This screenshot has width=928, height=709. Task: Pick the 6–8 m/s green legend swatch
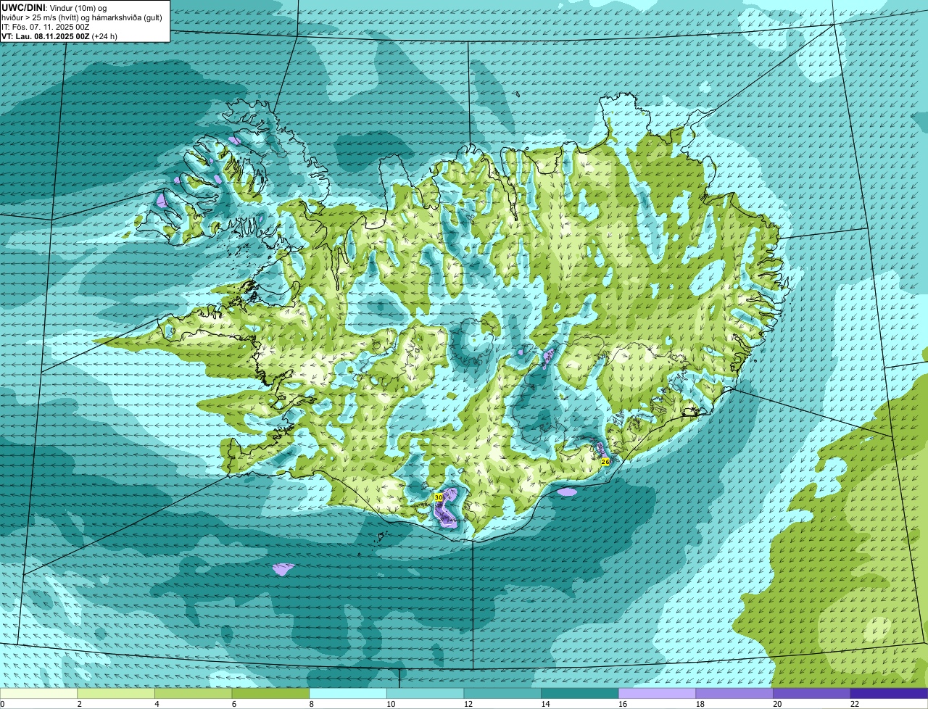(x=270, y=693)
